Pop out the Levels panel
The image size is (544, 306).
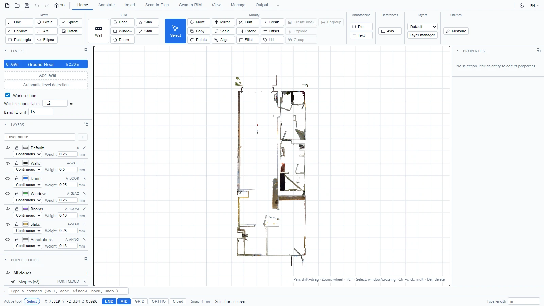pyautogui.click(x=86, y=50)
